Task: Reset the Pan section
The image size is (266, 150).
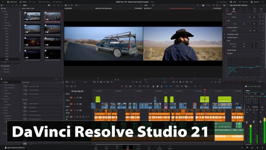Action: [x=263, y=21]
